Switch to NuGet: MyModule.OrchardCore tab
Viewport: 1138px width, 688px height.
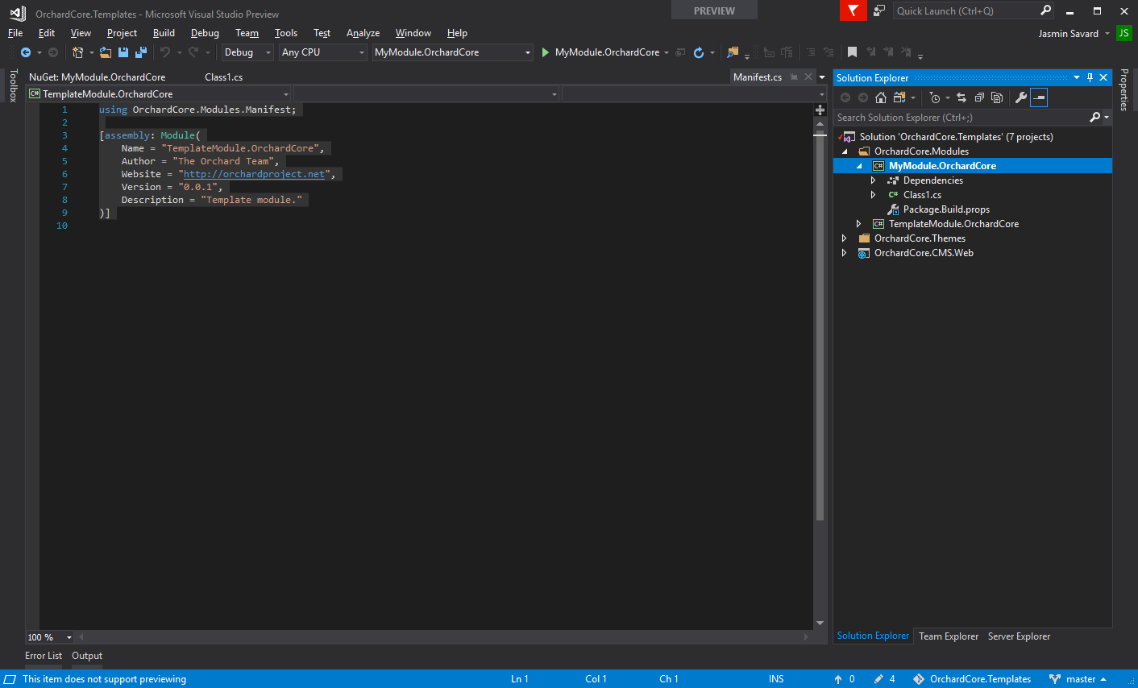click(x=97, y=77)
